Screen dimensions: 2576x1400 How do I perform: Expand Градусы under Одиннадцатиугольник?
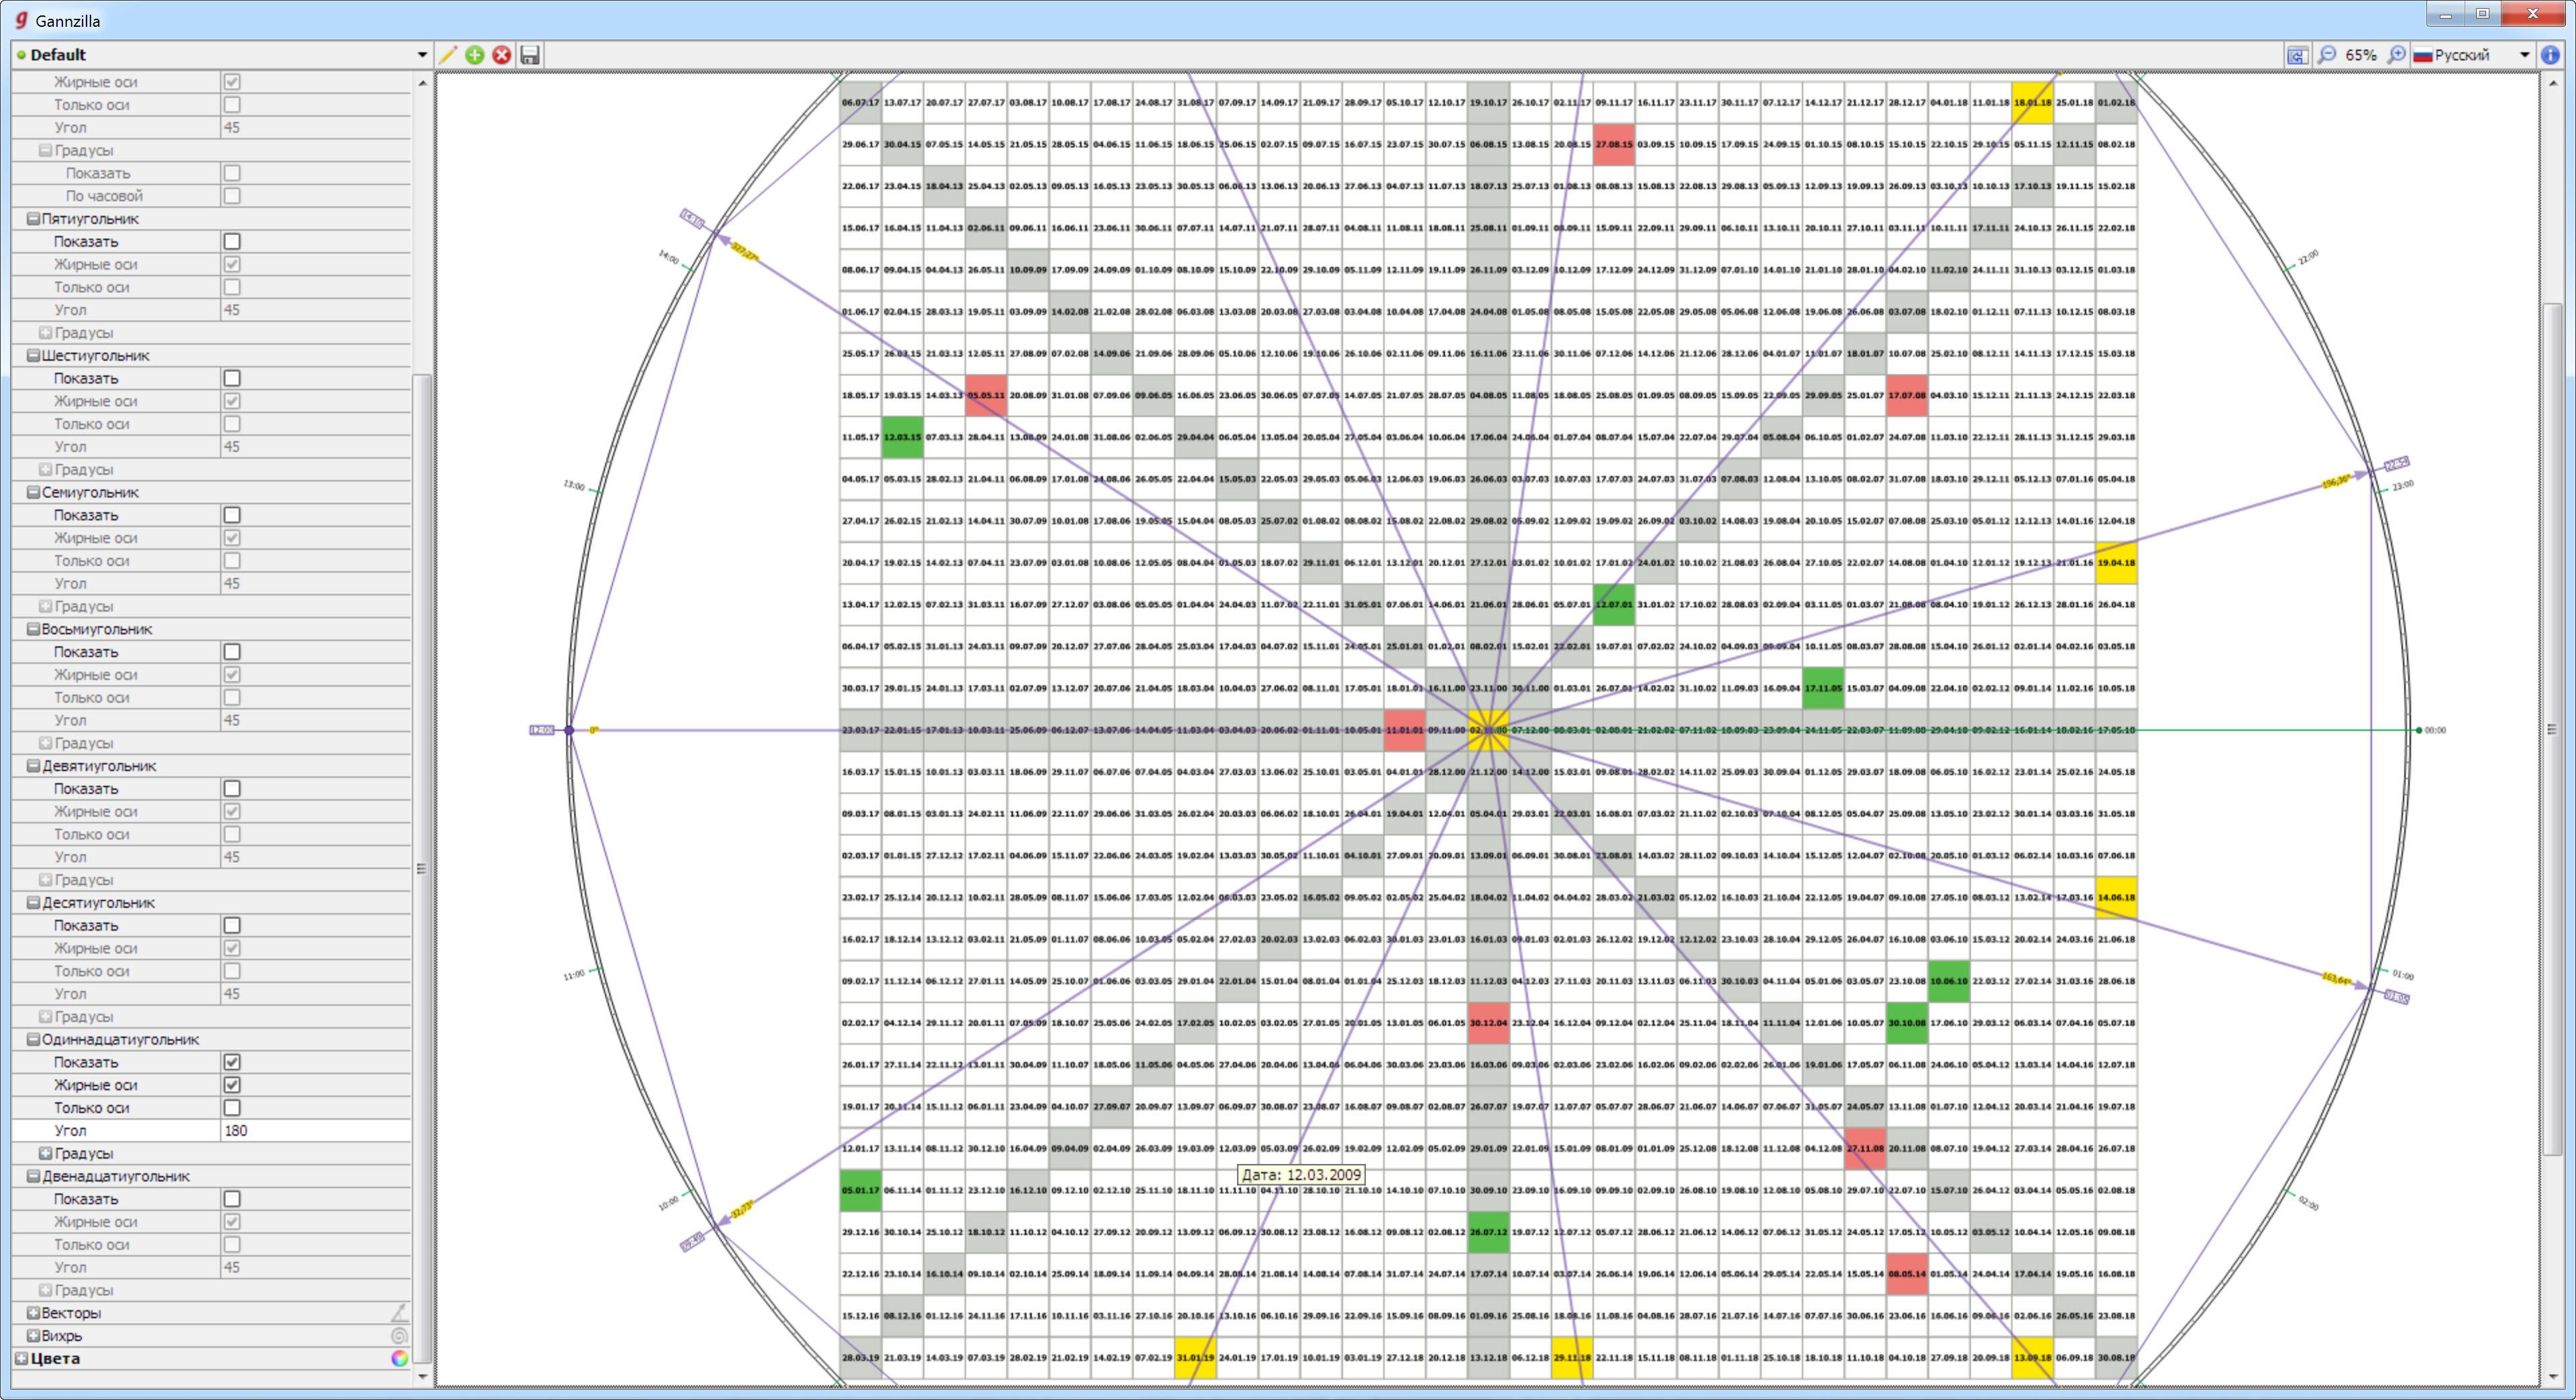point(45,1153)
